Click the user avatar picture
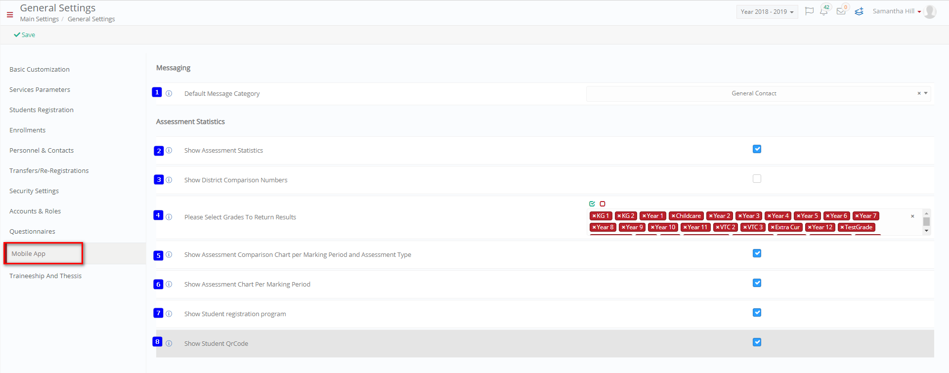Viewport: 949px width, 373px height. click(930, 11)
